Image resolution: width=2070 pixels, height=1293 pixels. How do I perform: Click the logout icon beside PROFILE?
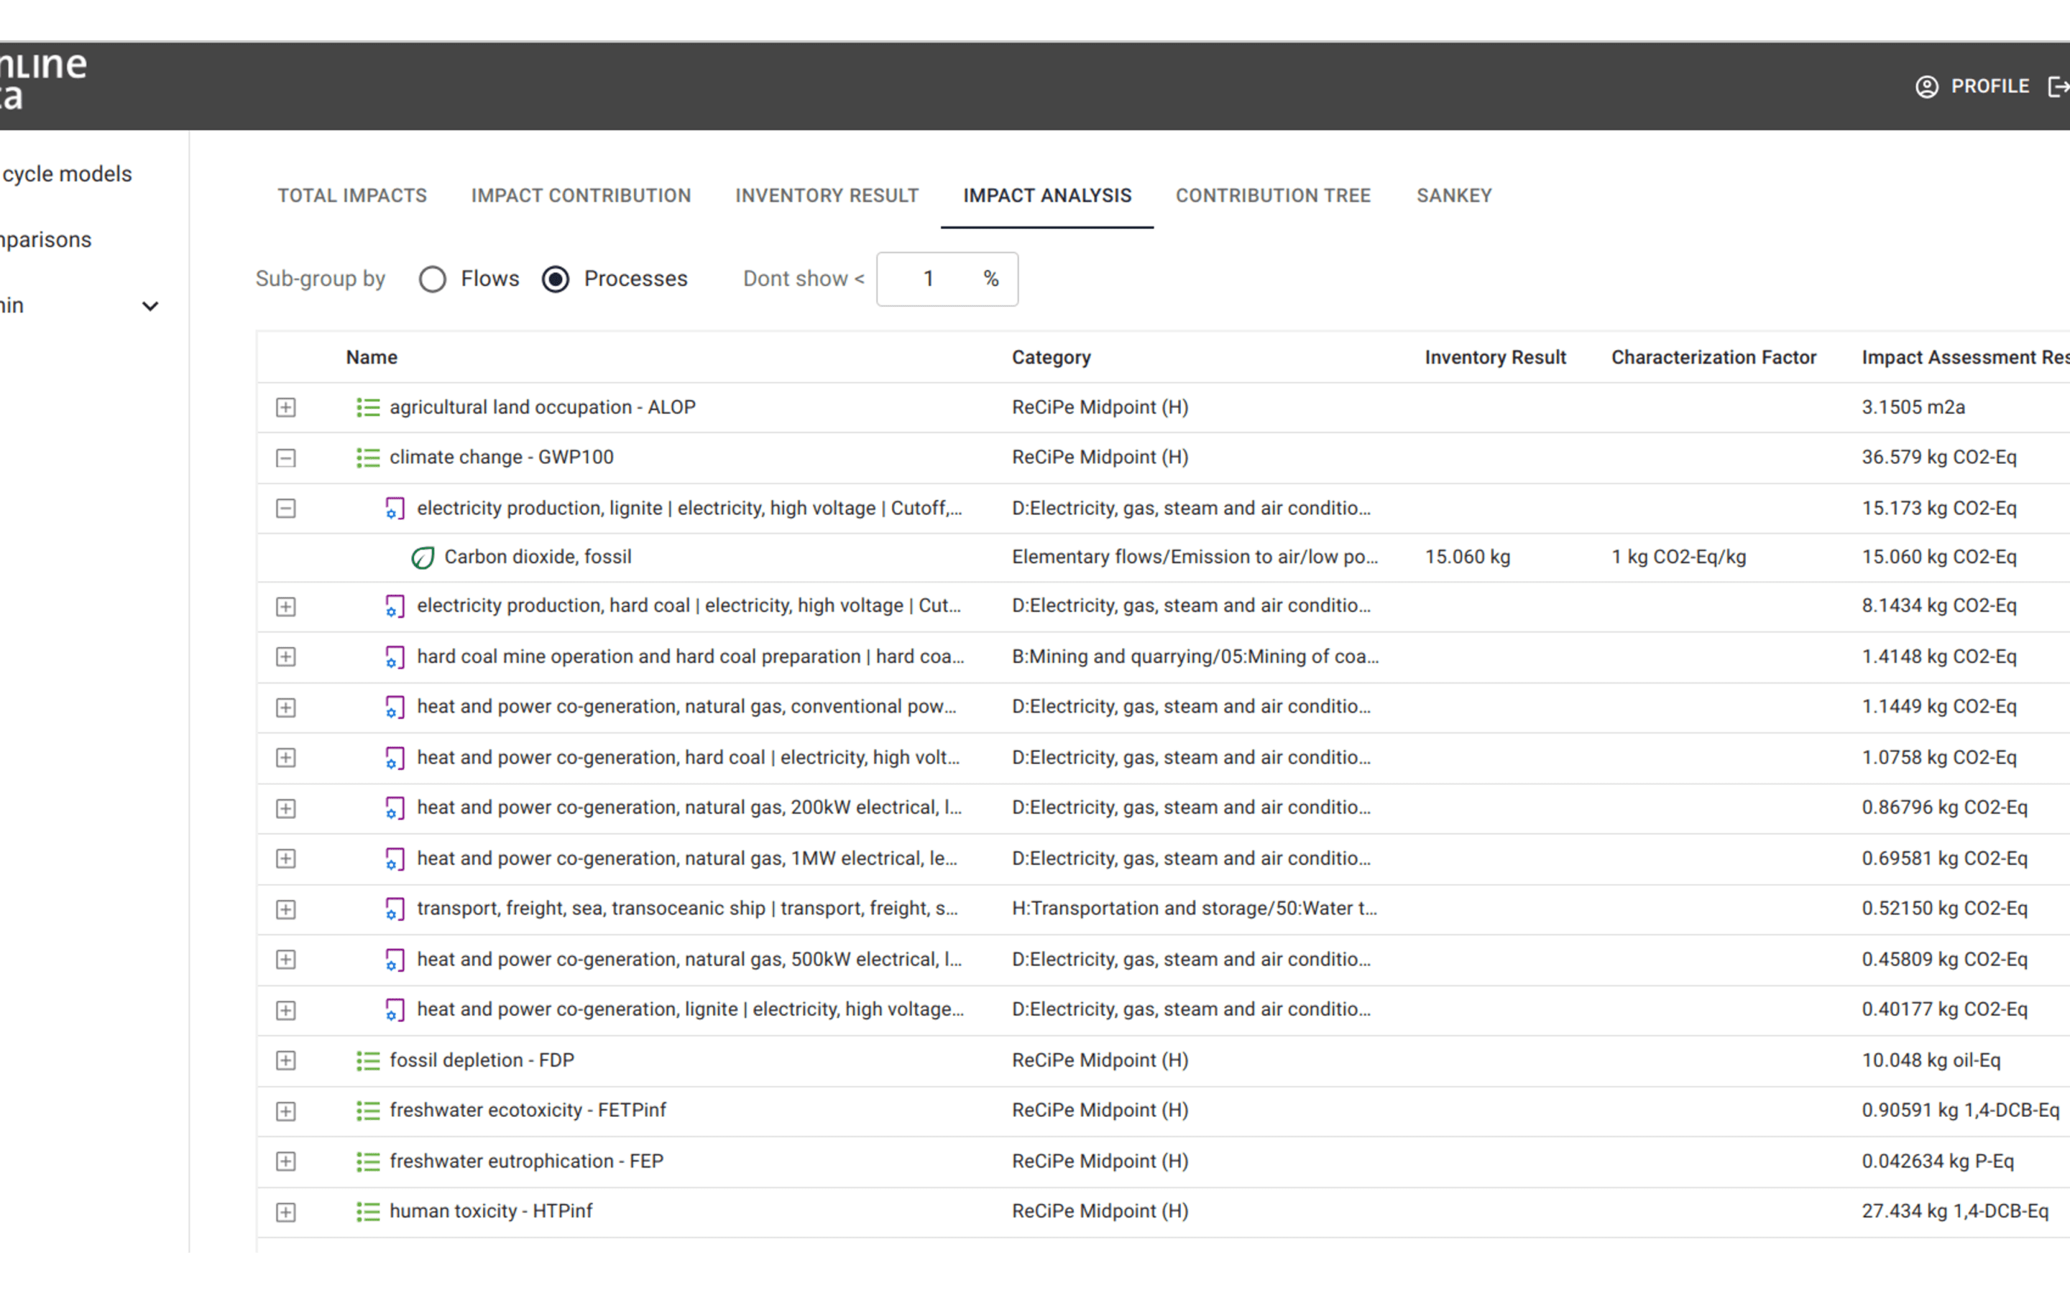[2059, 86]
